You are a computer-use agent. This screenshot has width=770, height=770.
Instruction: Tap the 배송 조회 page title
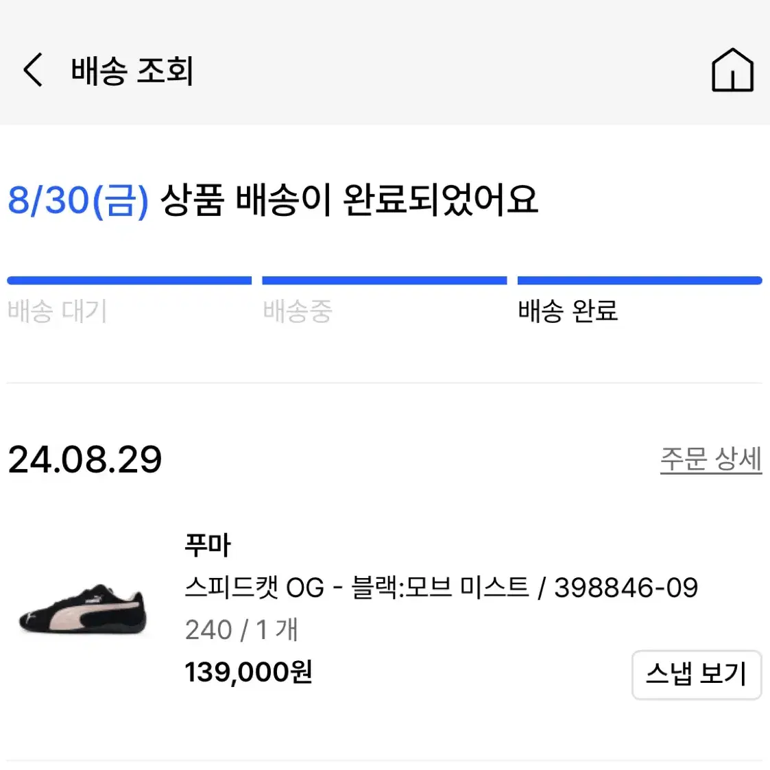tap(132, 71)
